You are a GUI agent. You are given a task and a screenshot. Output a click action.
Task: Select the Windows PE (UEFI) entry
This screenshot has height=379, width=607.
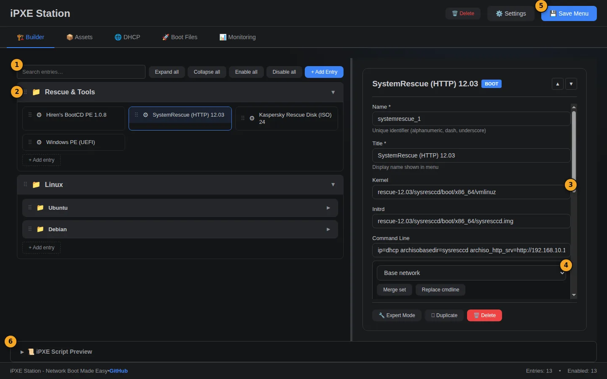(x=74, y=142)
